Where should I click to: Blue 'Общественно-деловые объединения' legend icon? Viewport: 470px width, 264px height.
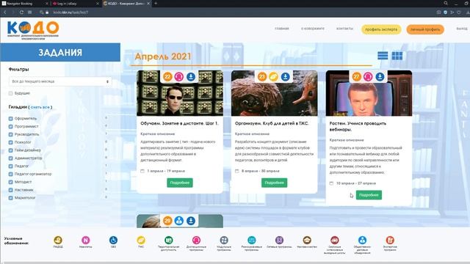362,240
